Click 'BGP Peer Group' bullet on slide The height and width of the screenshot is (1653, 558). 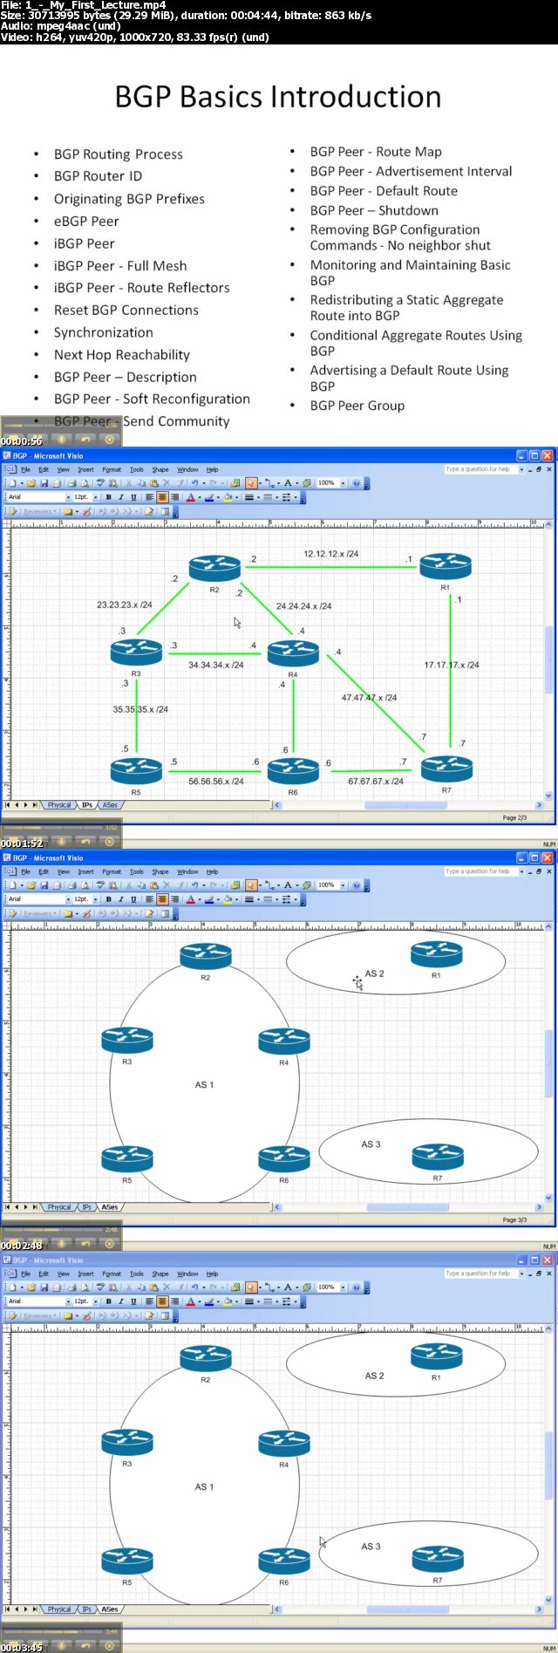point(357,406)
